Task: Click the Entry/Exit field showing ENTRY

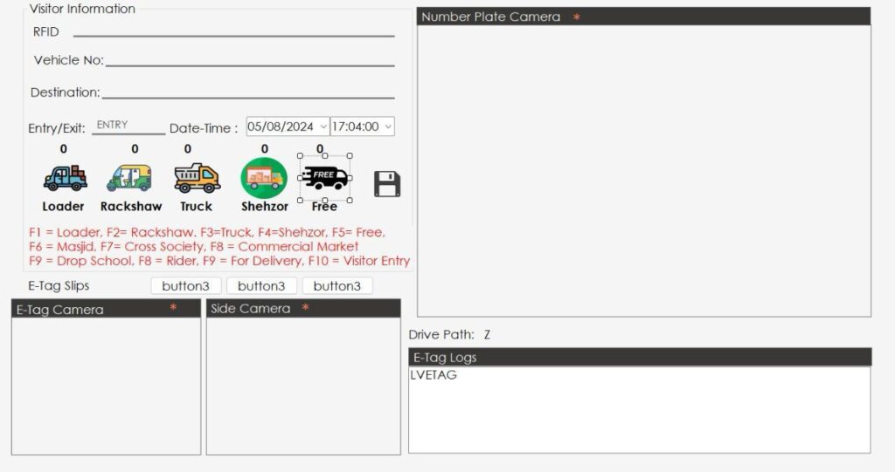Action: coord(128,126)
